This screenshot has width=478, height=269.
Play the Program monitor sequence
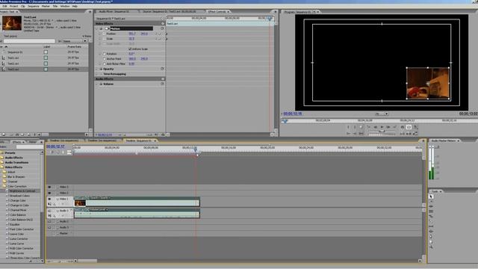pyautogui.click(x=382, y=127)
